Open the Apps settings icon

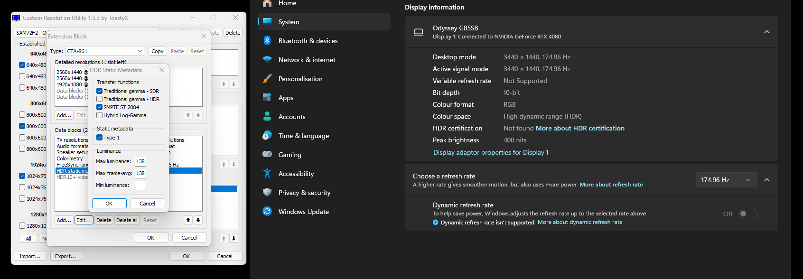[x=267, y=98]
